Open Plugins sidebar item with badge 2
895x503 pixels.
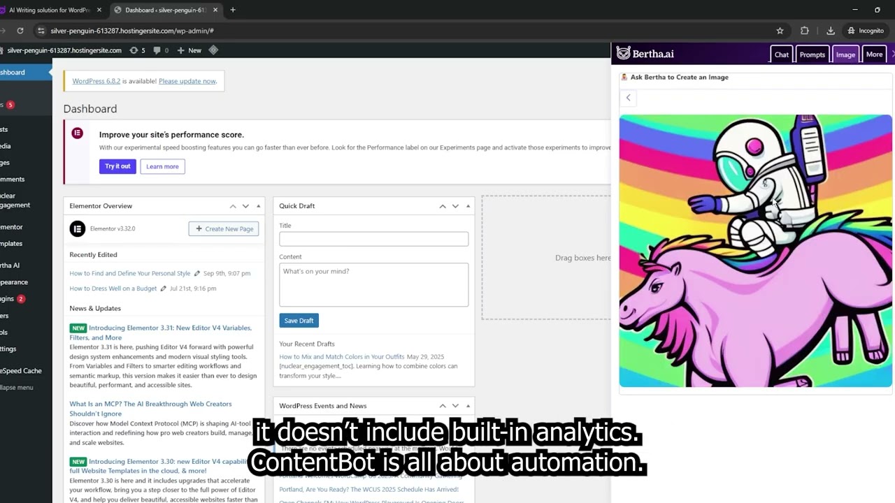point(26,298)
